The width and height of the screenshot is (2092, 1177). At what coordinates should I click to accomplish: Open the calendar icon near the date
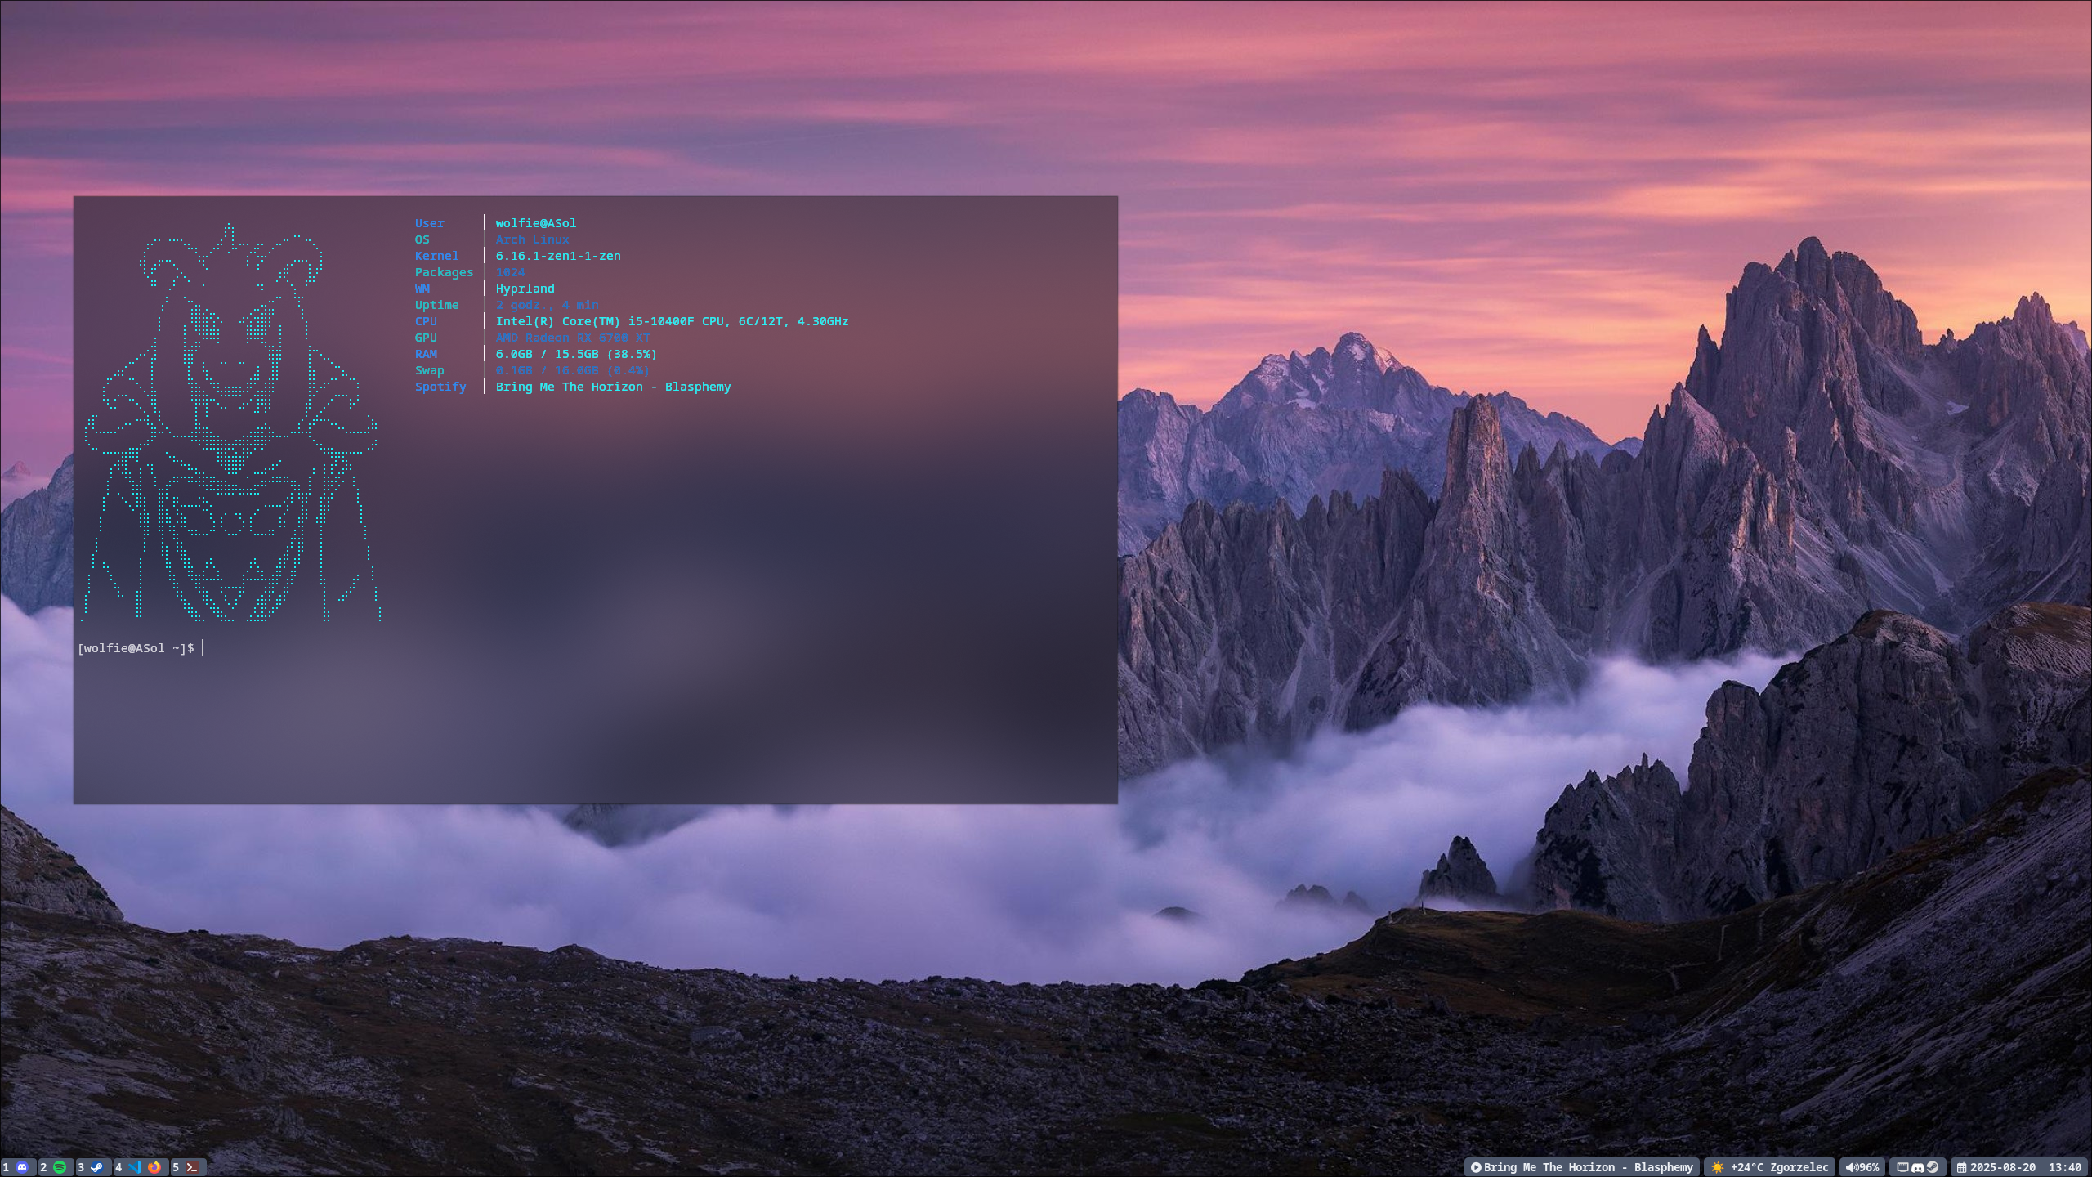[1962, 1167]
